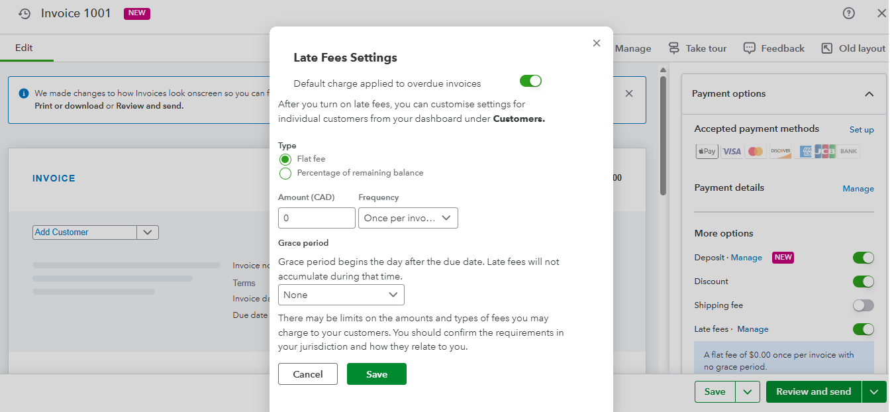
Task: Collapse the Payment options panel
Action: coord(869,94)
